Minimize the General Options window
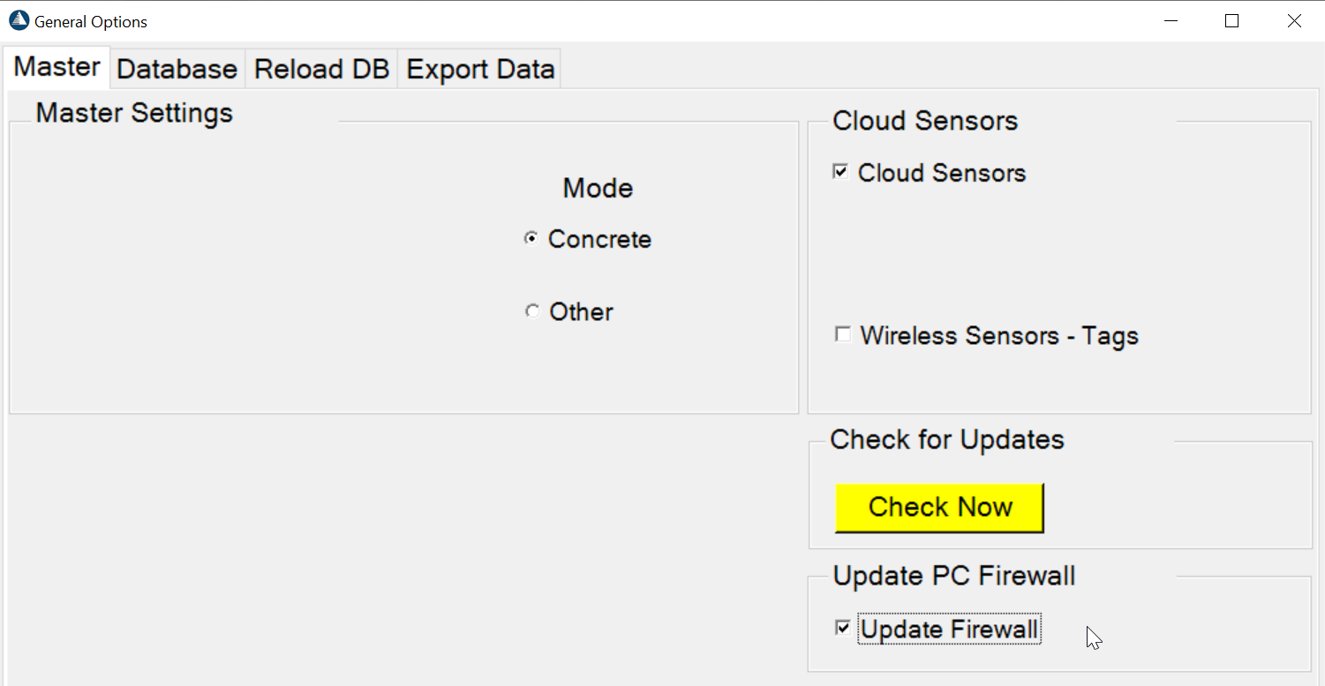 pos(1171,21)
